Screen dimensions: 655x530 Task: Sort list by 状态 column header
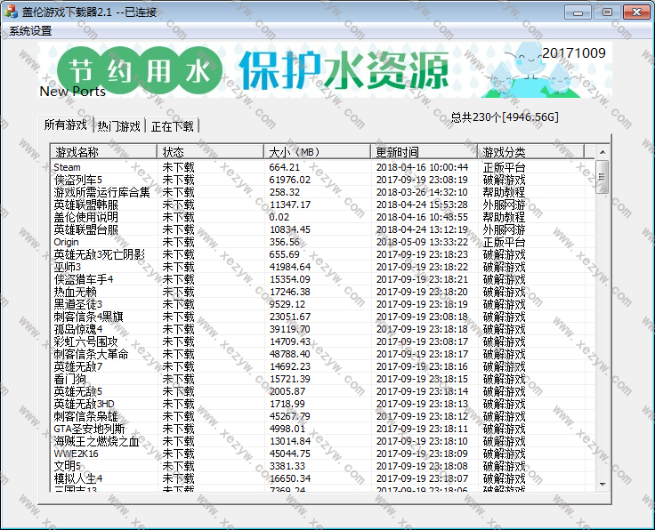click(x=210, y=152)
